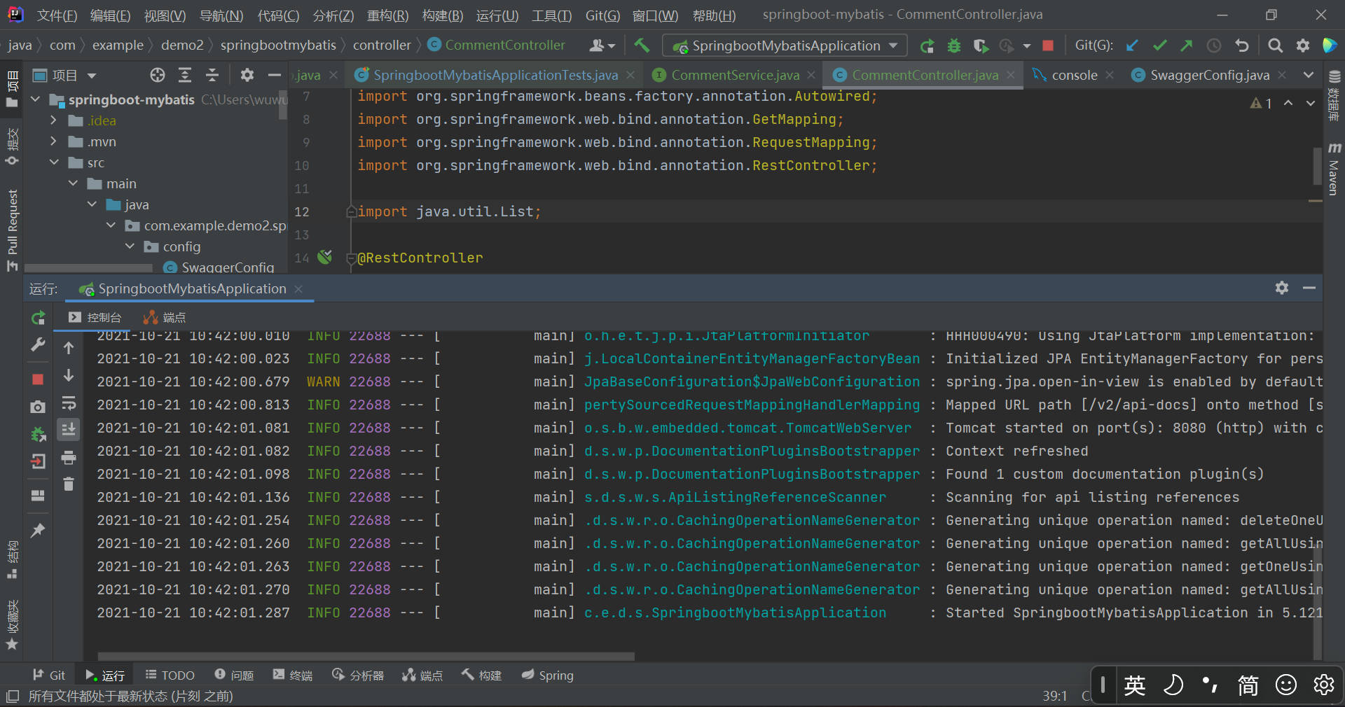Click the Build project hammer icon
This screenshot has width=1345, height=707.
coord(642,45)
